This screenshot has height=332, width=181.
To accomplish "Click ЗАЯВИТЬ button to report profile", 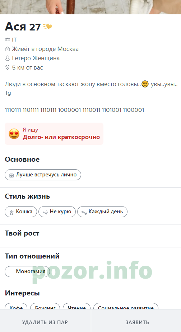I will tap(137, 322).
